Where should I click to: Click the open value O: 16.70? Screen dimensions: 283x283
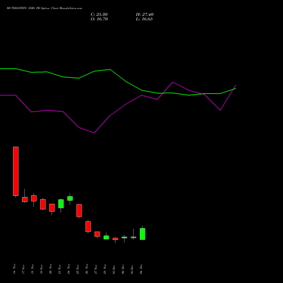(99, 19)
